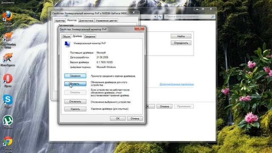Click Обновить to update the driver
Image resolution: width=272 pixels, height=153 pixels.
(x=75, y=84)
